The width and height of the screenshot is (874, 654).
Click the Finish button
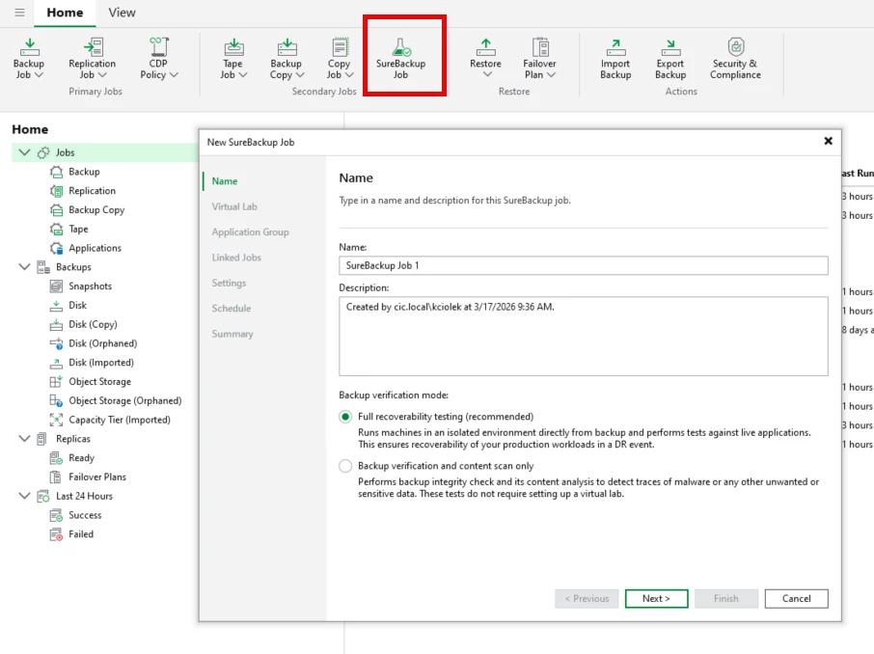pos(725,598)
